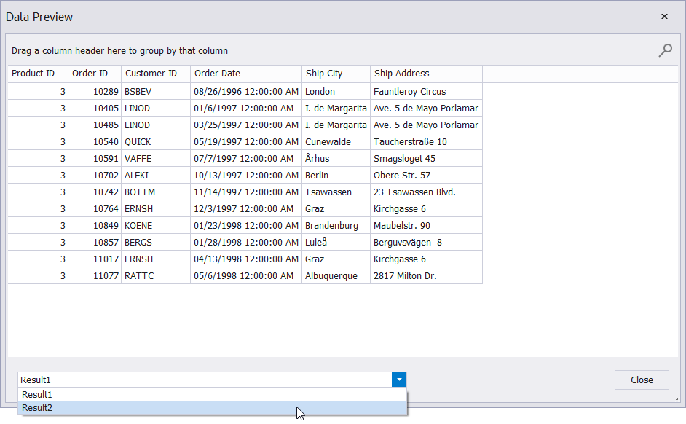
Task: Close the Data Preview dialog window
Action: (664, 17)
